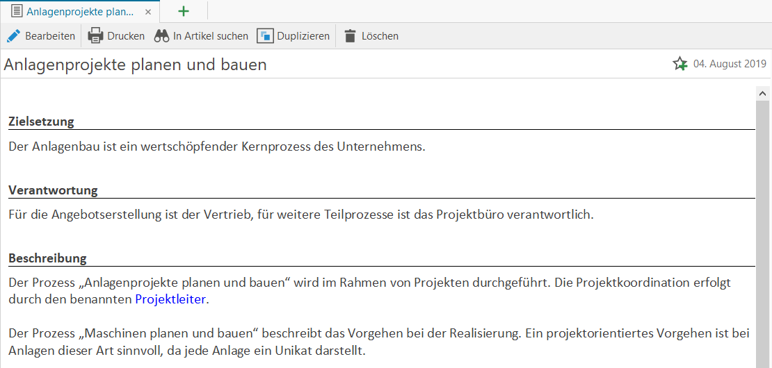
Task: Open a new tab with green plus
Action: tap(184, 11)
